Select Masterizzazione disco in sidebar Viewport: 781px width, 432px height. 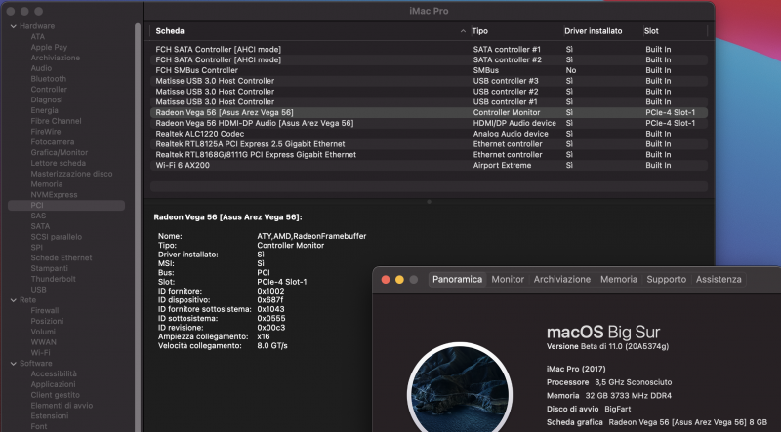(71, 174)
